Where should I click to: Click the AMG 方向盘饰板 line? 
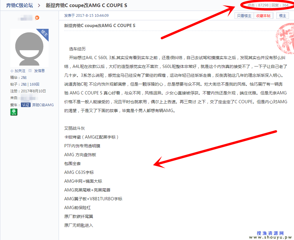click(80, 155)
